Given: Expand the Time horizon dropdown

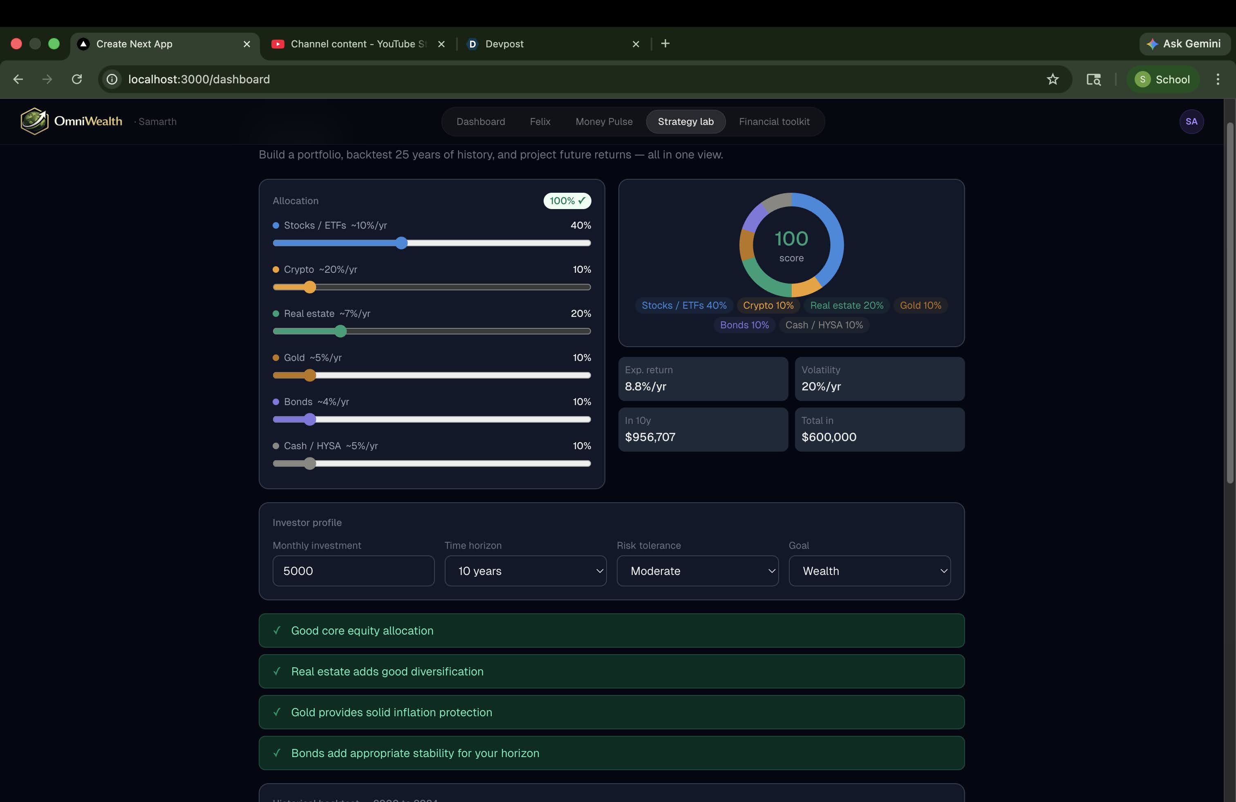Looking at the screenshot, I should 525,570.
